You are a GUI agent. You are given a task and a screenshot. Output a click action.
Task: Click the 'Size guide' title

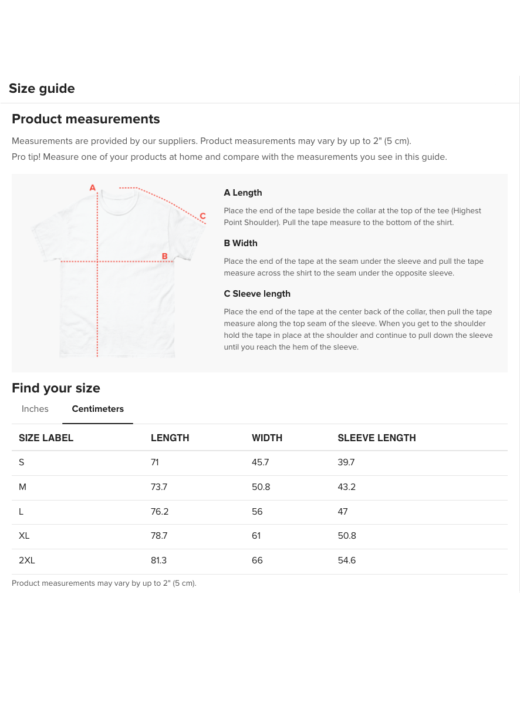42,89
